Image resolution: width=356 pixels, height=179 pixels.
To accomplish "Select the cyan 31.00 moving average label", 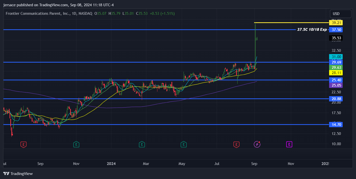I will [x=336, y=57].
